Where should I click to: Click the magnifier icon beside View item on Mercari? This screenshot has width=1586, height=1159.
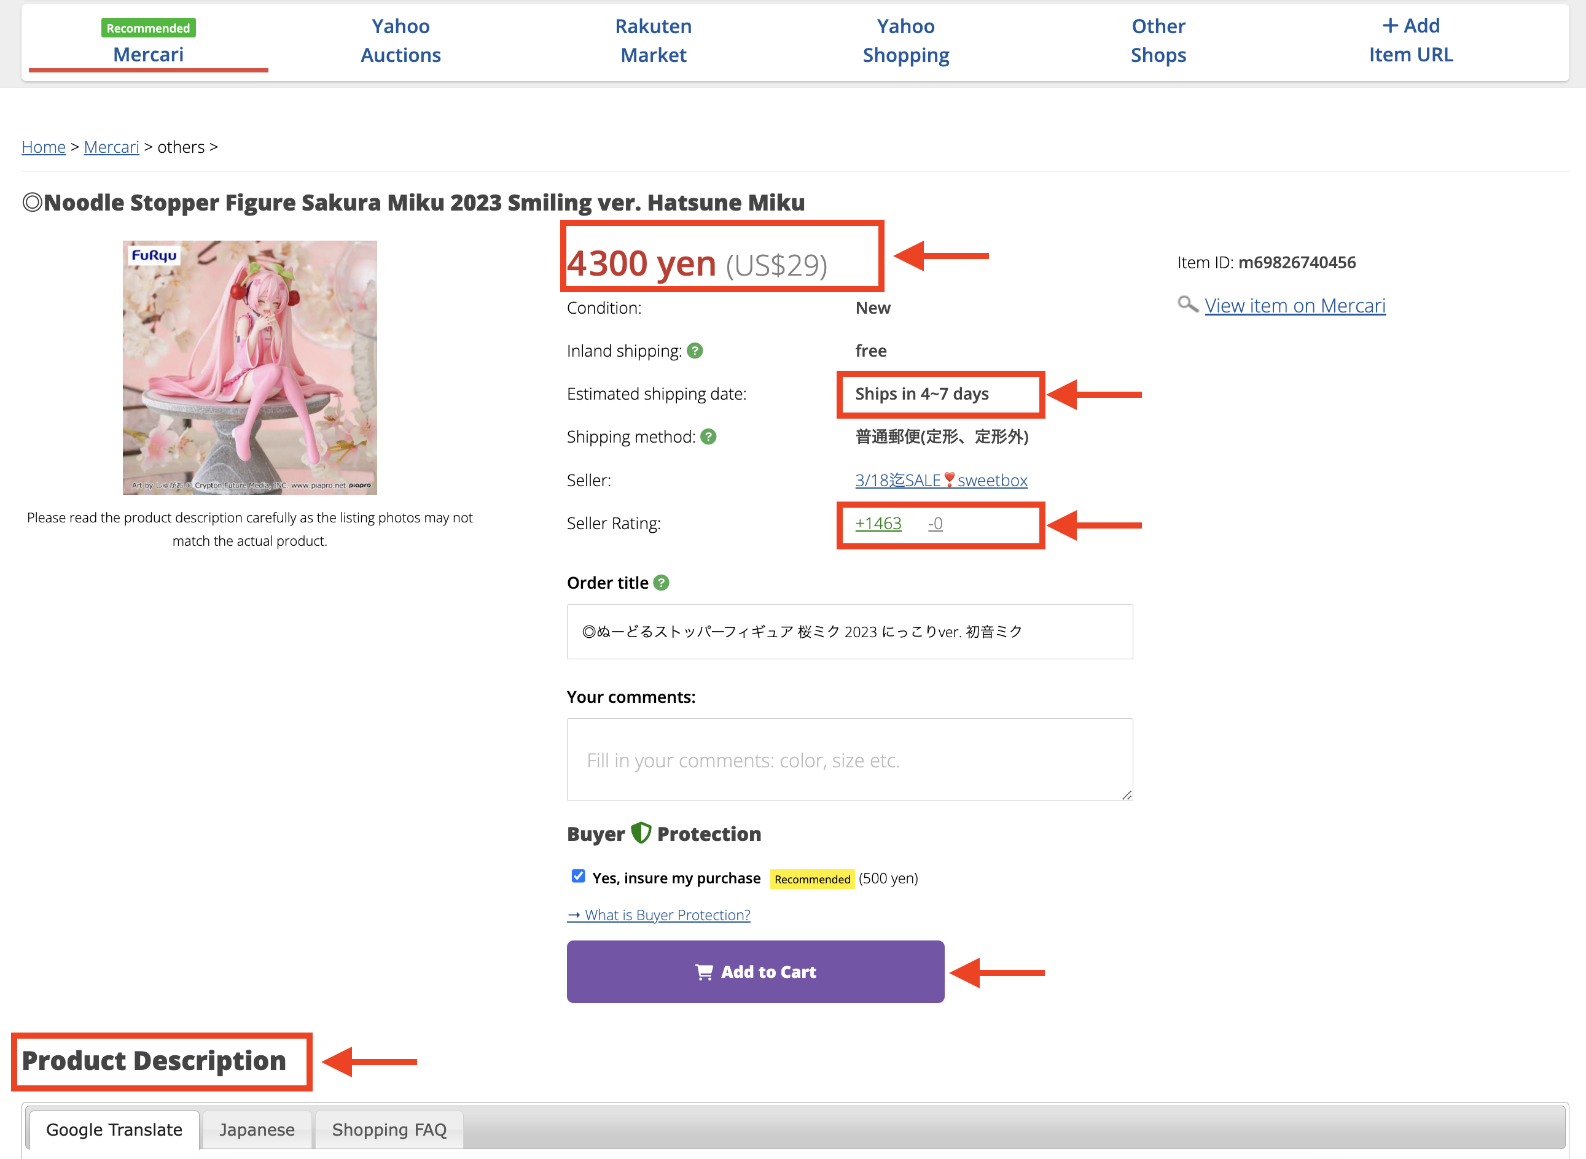coord(1187,305)
